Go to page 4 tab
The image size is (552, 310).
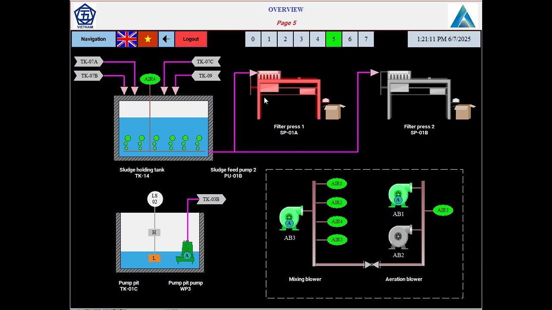tap(317, 39)
